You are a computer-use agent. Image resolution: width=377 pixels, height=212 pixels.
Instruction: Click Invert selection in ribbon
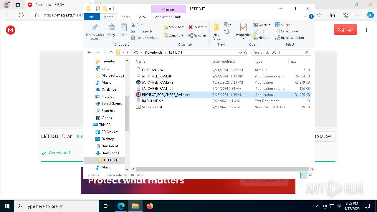290,38
